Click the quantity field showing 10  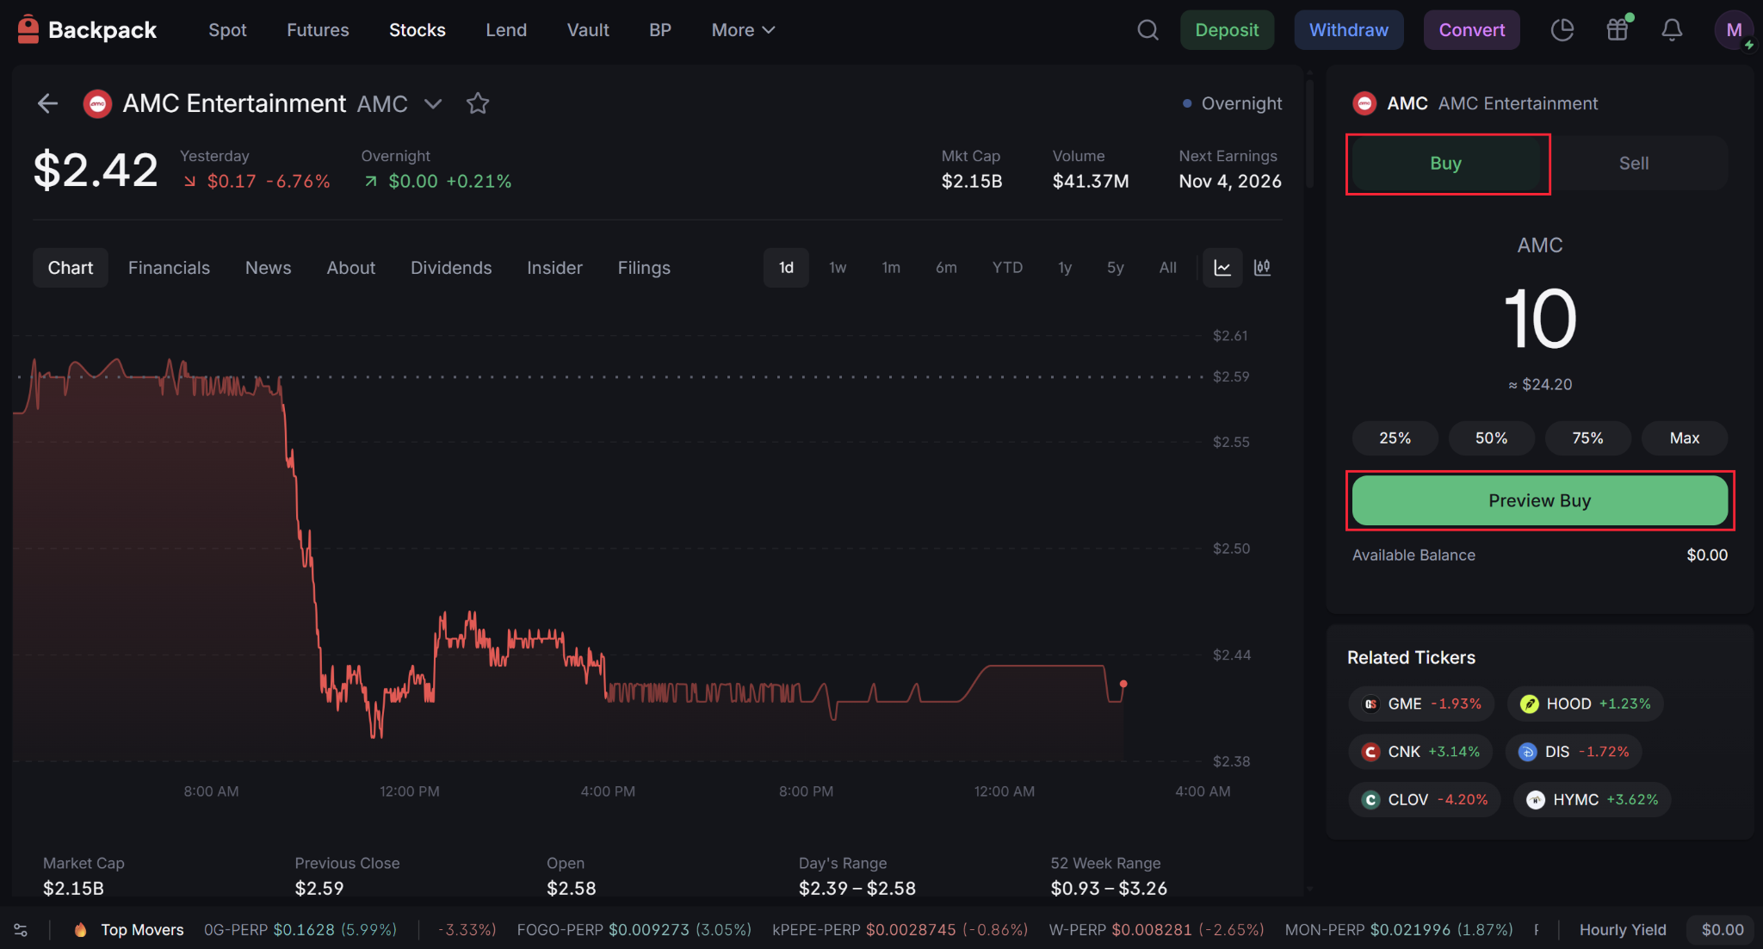tap(1540, 319)
